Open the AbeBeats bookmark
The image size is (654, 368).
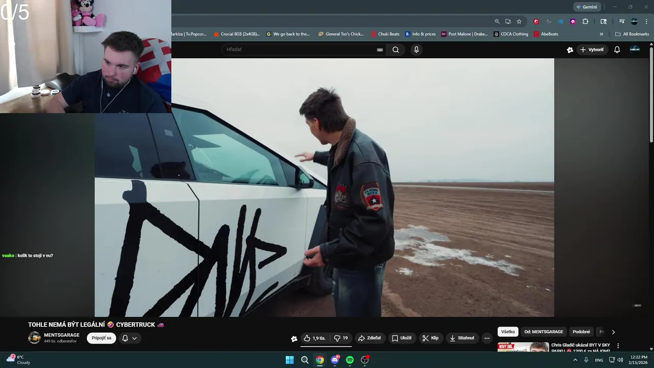click(546, 34)
